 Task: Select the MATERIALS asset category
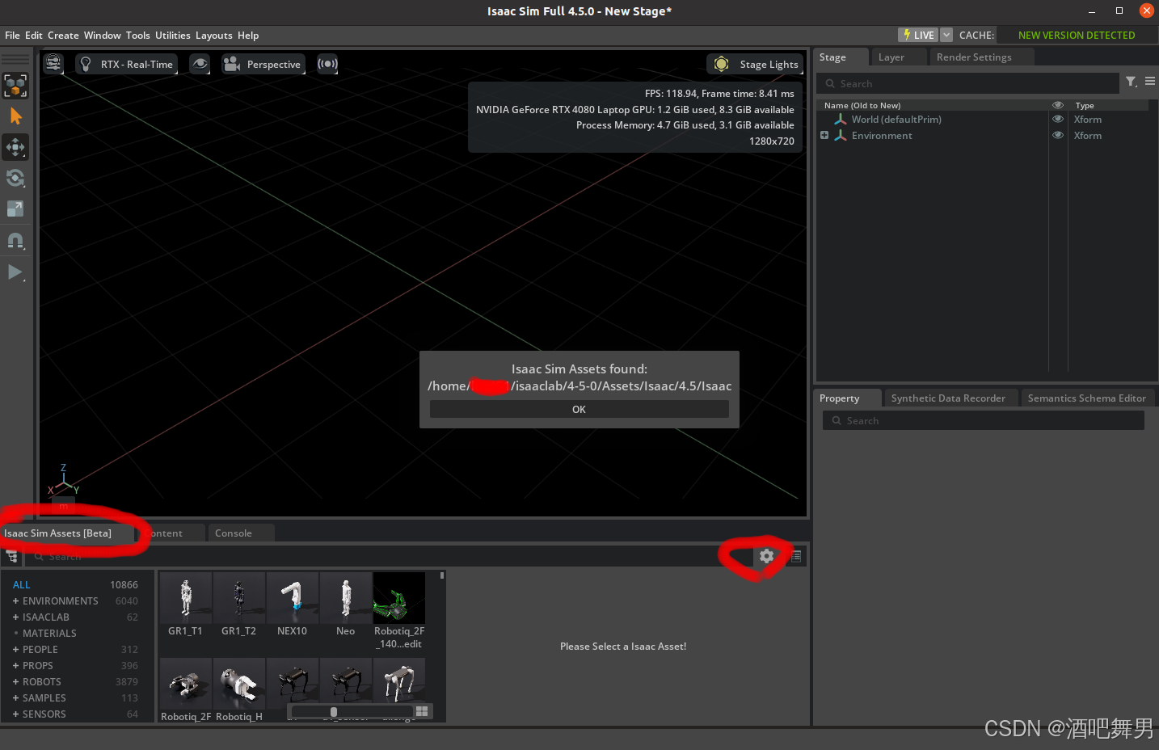(49, 633)
